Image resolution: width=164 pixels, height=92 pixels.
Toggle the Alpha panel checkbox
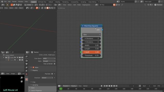[33, 67]
